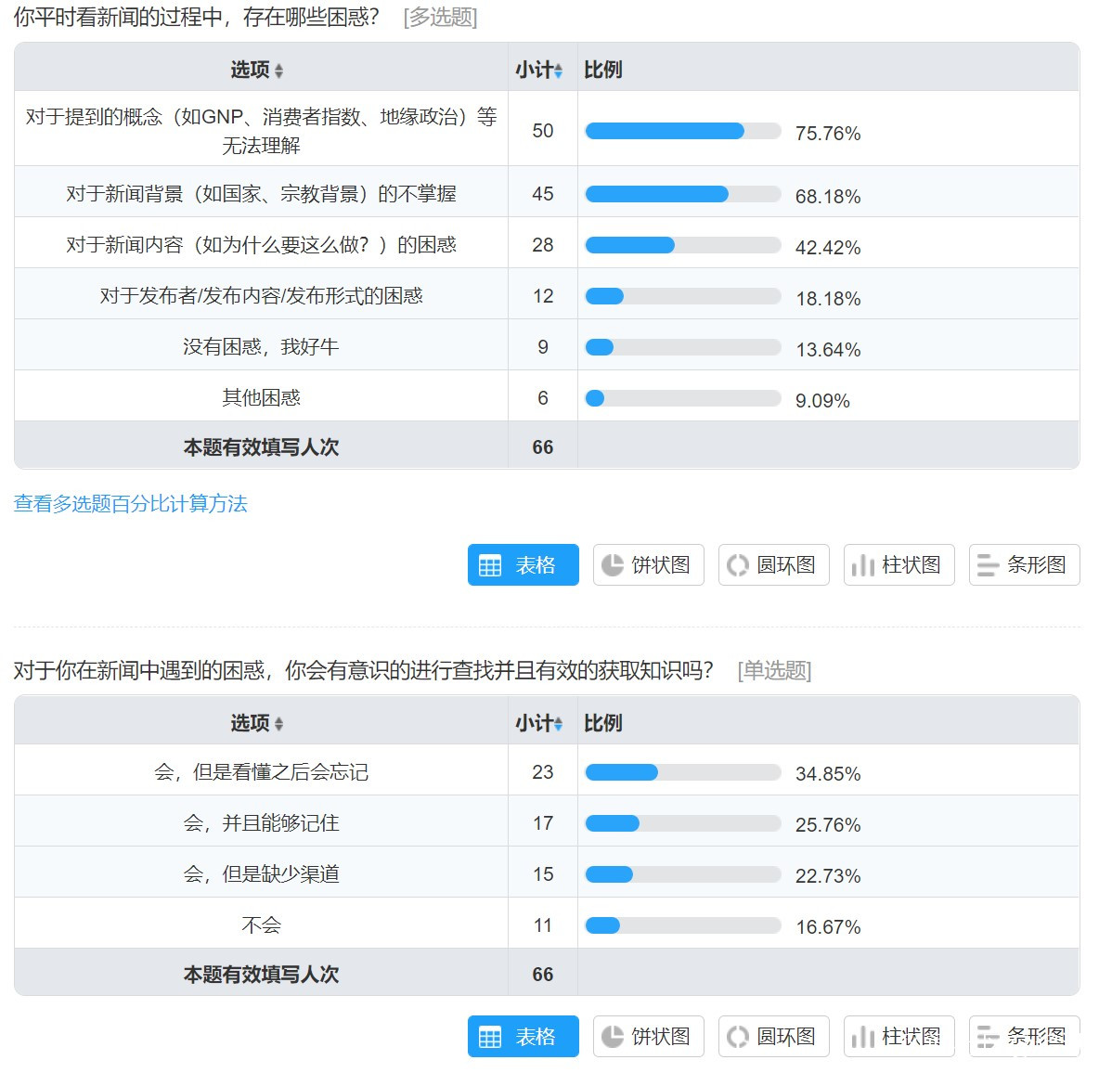The height and width of the screenshot is (1073, 1099).
Task: Sort second table by 小计 column arrows
Action: [559, 724]
